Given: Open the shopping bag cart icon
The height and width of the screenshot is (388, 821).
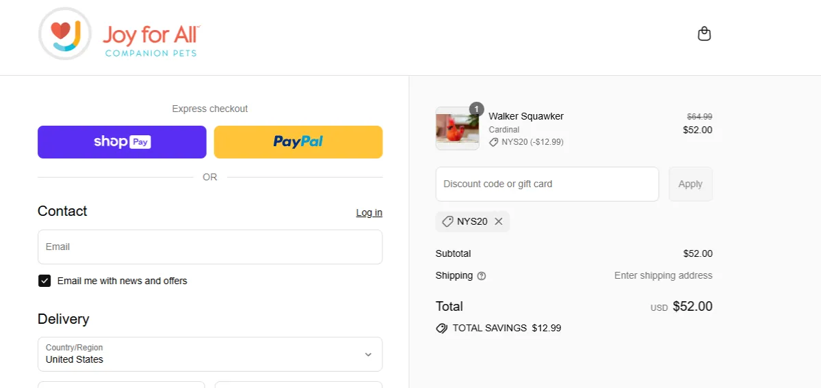Looking at the screenshot, I should [x=704, y=33].
